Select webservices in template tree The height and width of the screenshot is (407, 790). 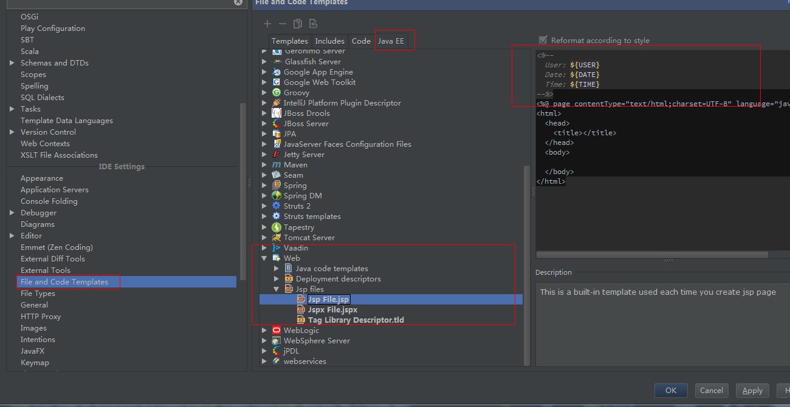tap(305, 361)
